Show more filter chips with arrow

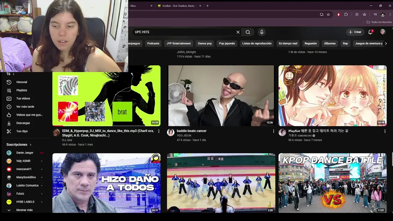(386, 44)
